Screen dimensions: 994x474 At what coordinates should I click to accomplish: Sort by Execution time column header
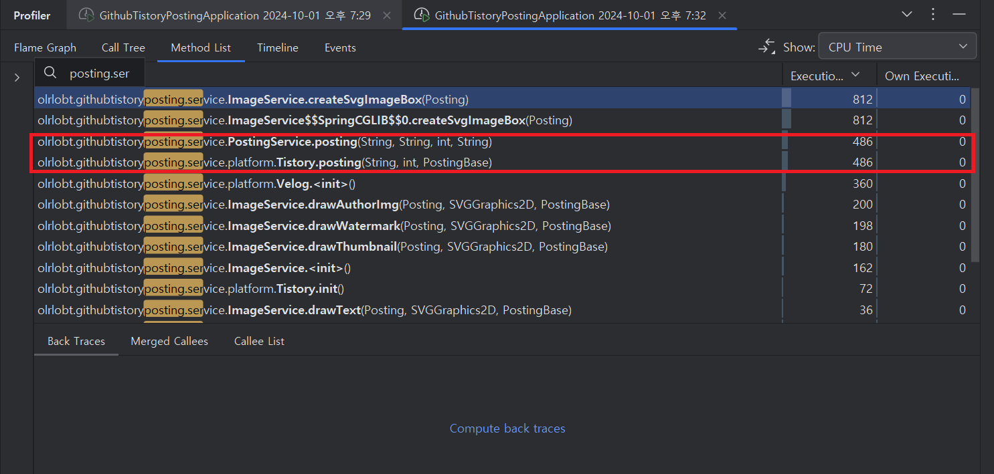point(829,76)
